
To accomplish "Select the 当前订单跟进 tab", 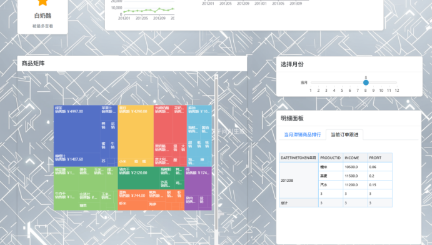I will (x=344, y=134).
